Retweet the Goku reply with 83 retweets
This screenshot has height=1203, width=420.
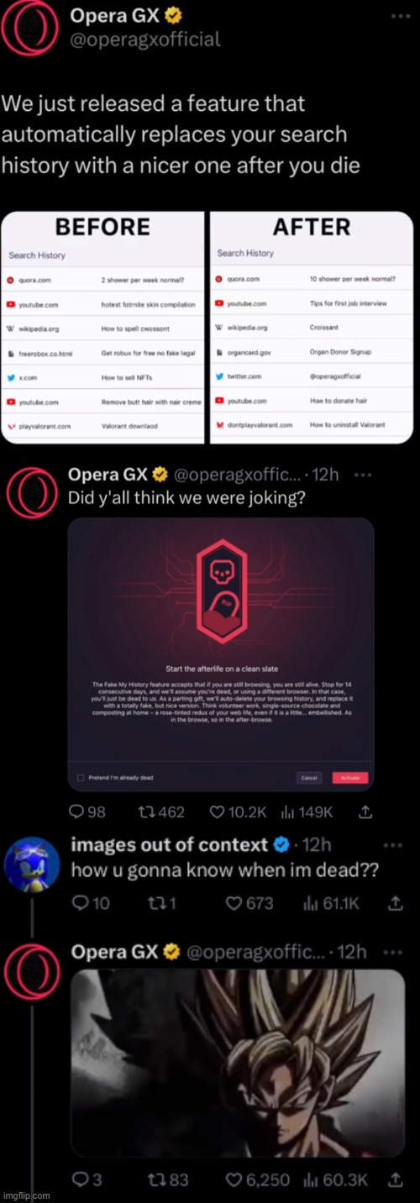(x=166, y=1179)
